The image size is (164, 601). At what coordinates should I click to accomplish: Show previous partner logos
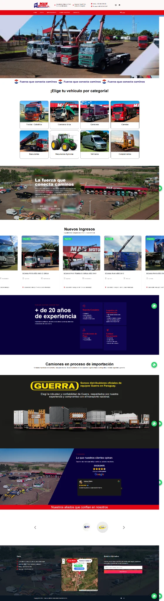tap(35, 527)
